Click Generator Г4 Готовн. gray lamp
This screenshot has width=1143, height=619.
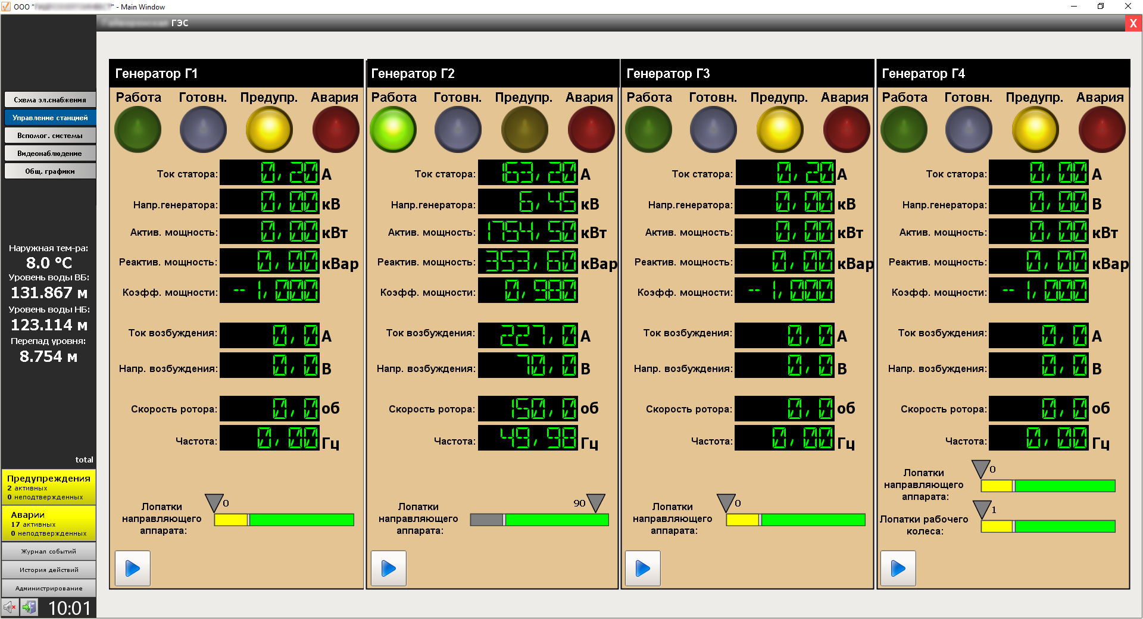click(x=969, y=129)
